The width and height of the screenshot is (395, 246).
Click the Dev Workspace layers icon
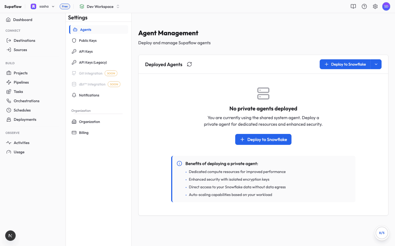click(x=82, y=6)
